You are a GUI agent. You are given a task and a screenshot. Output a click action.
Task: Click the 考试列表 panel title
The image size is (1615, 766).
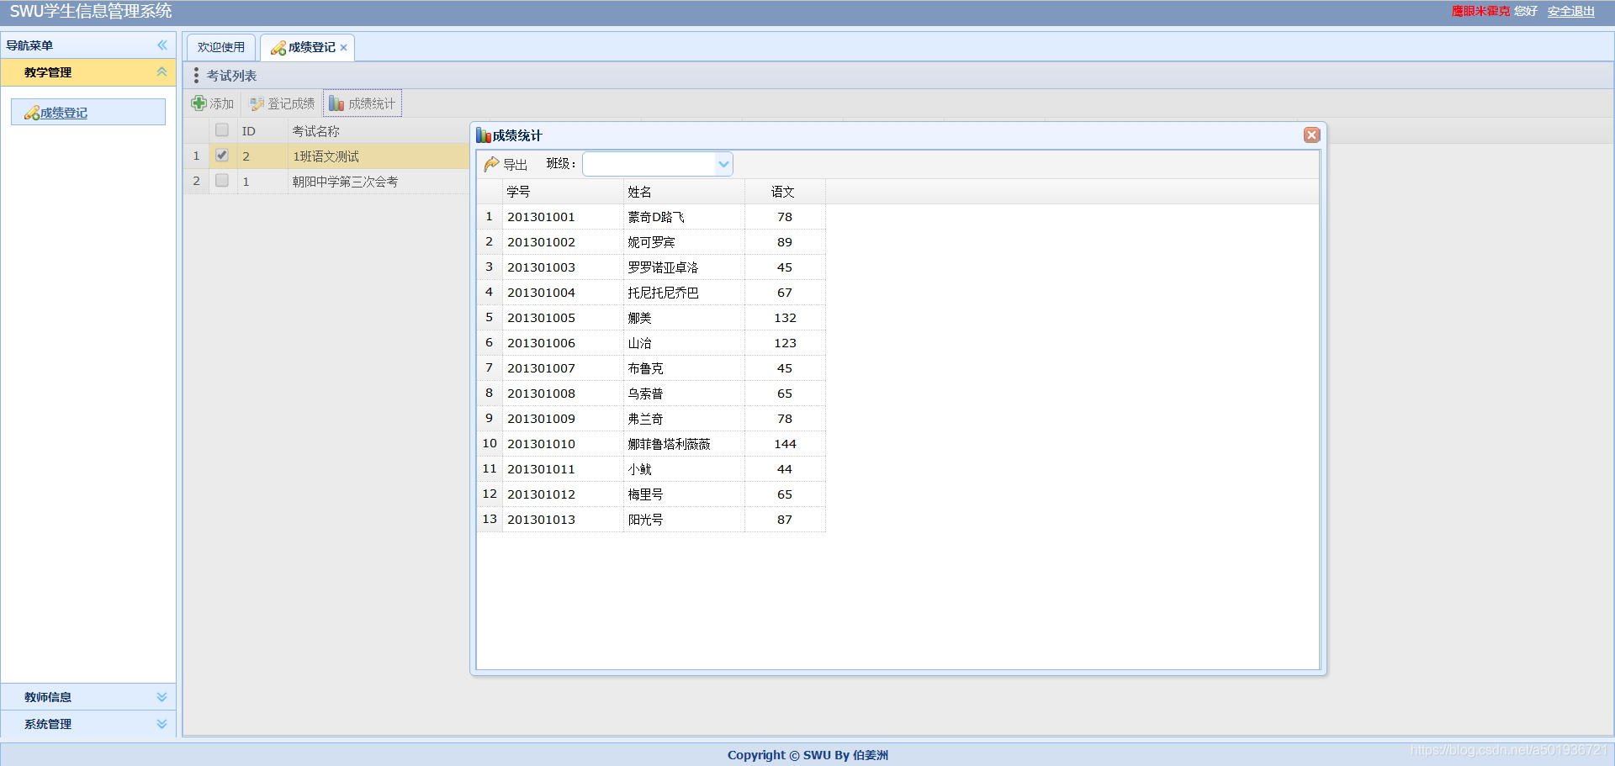pyautogui.click(x=231, y=76)
